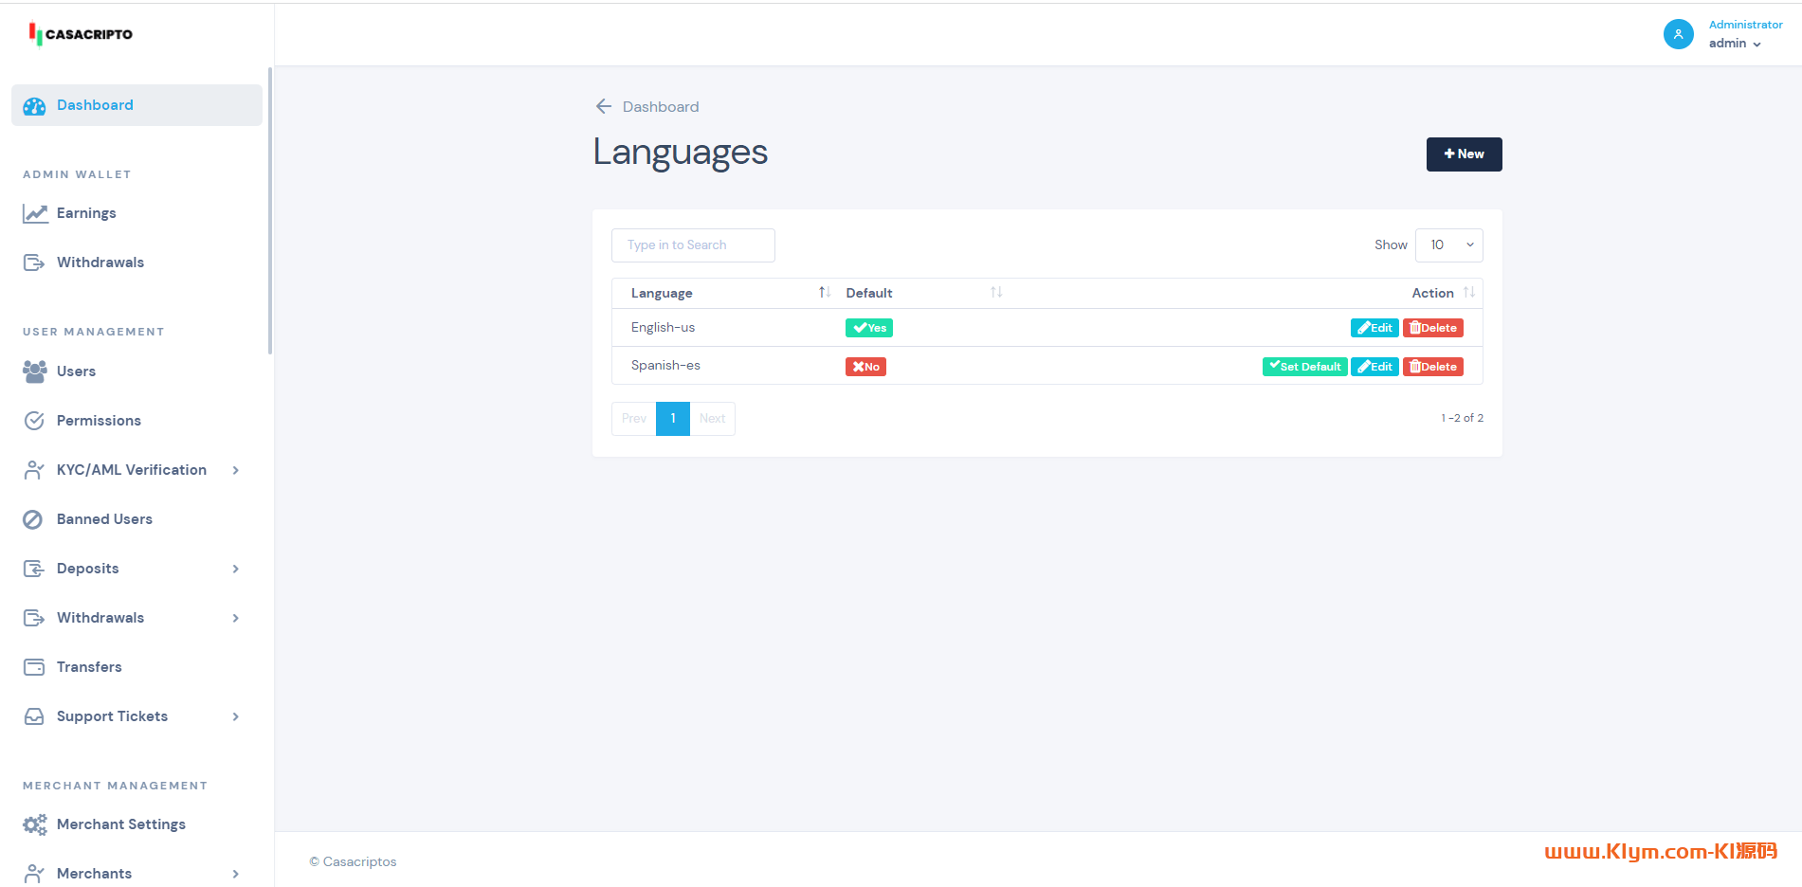
Task: Click the New language button
Action: [1464, 154]
